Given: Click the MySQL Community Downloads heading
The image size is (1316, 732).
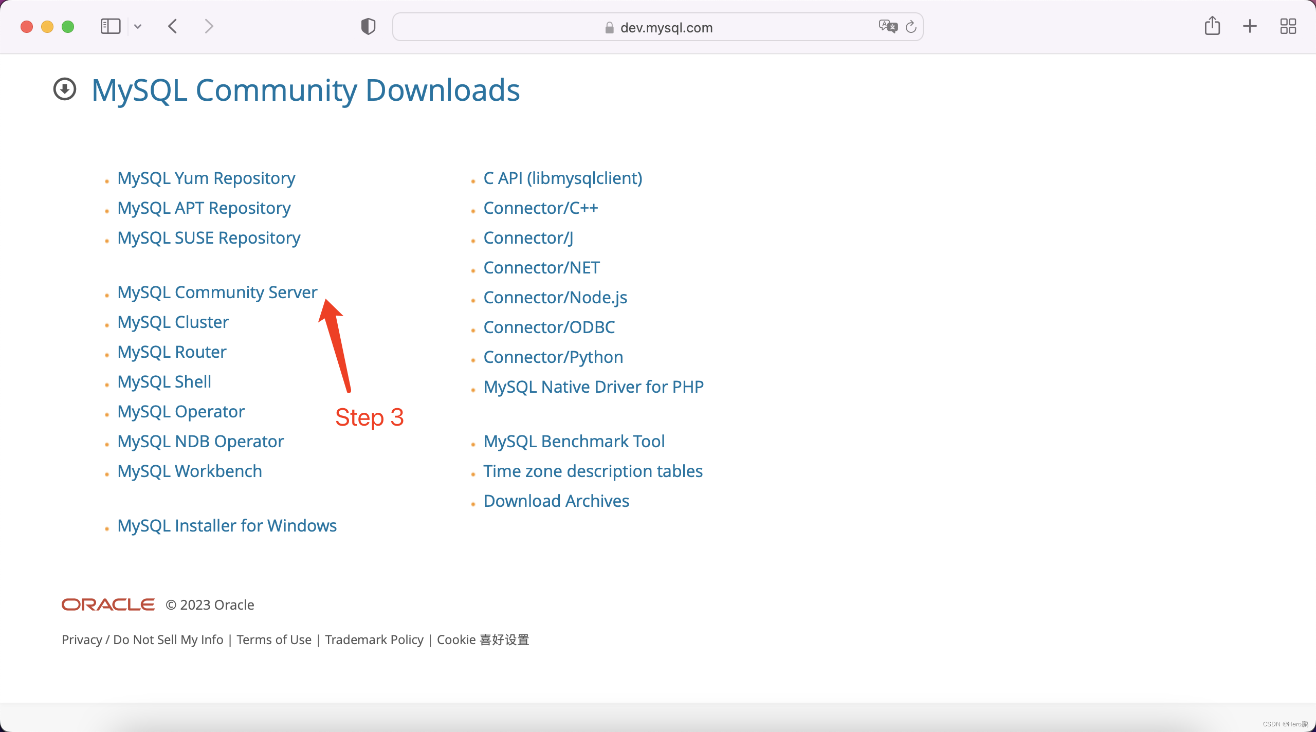Looking at the screenshot, I should tap(305, 90).
